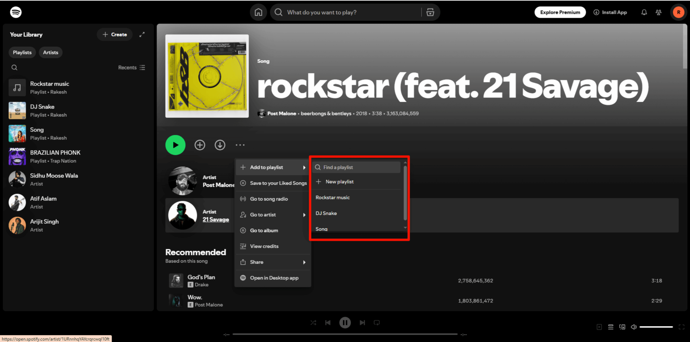This screenshot has height=342, width=690.
Task: Toggle repeat in player bar
Action: coord(377,323)
